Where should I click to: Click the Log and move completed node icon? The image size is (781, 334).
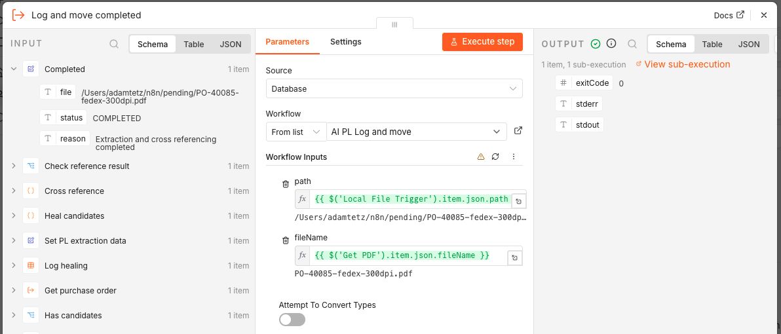click(18, 15)
